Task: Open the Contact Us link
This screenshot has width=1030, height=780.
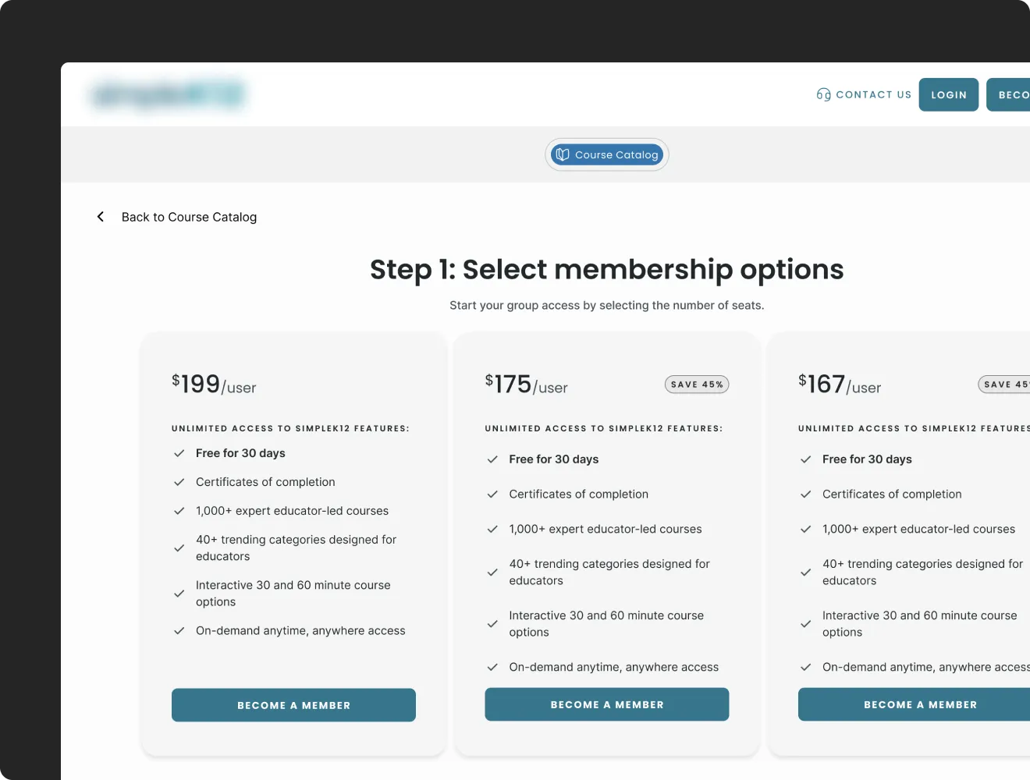Action: coord(873,94)
